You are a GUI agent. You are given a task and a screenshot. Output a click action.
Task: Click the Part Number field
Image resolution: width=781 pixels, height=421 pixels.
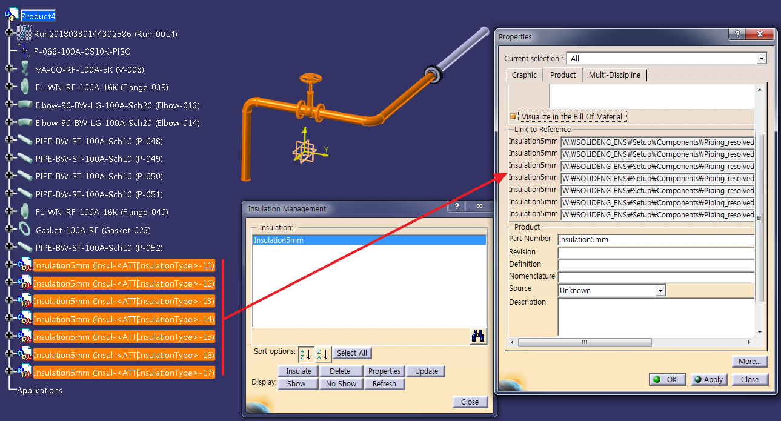[x=656, y=240]
